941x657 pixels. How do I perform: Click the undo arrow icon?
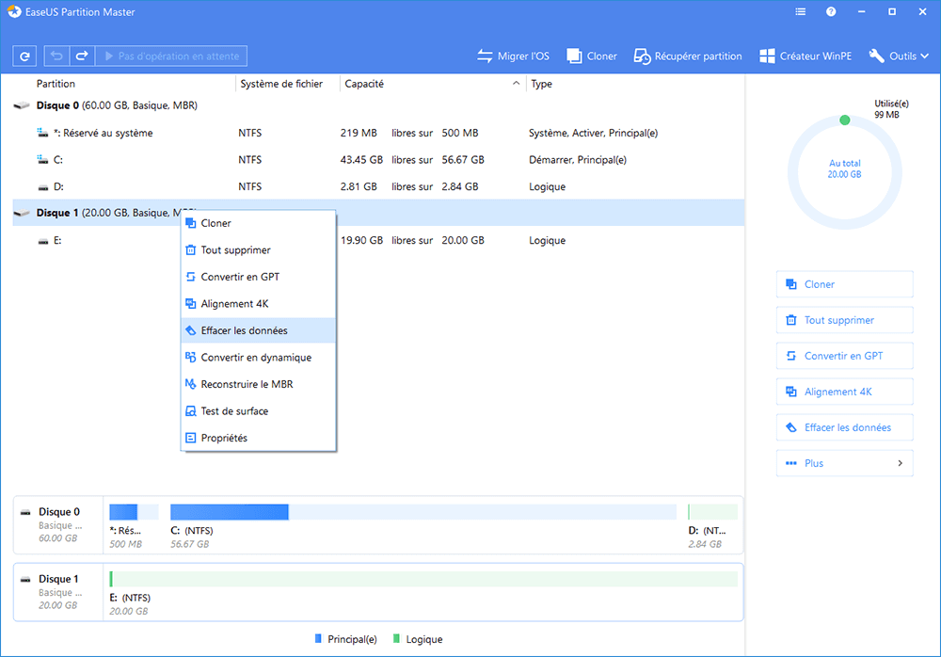(x=56, y=56)
